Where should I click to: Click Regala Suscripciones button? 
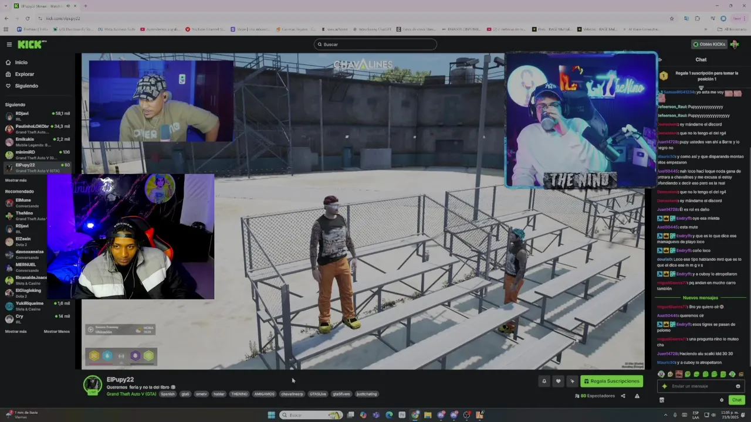(611, 381)
